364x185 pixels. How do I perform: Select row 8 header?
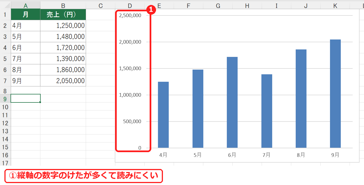coord(5,90)
